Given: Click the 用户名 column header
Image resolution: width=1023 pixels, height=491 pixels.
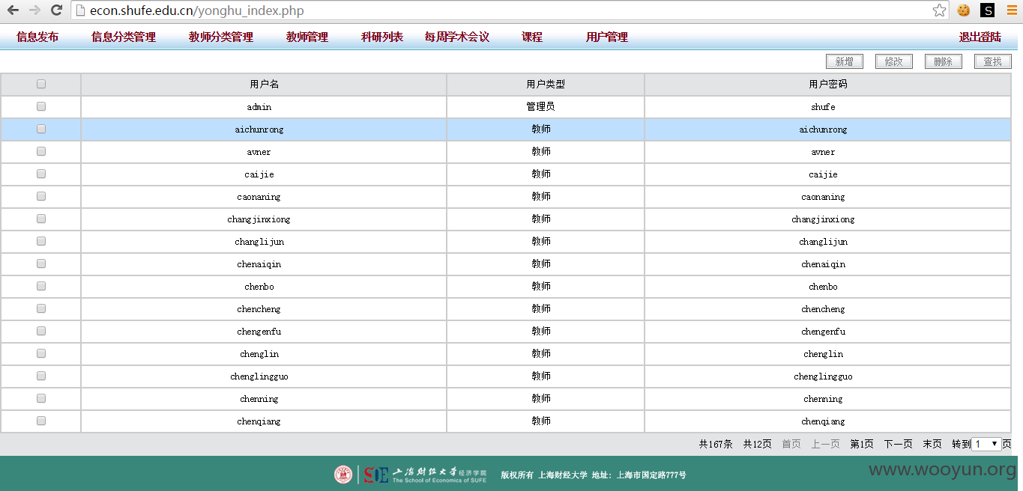Looking at the screenshot, I should 265,85.
